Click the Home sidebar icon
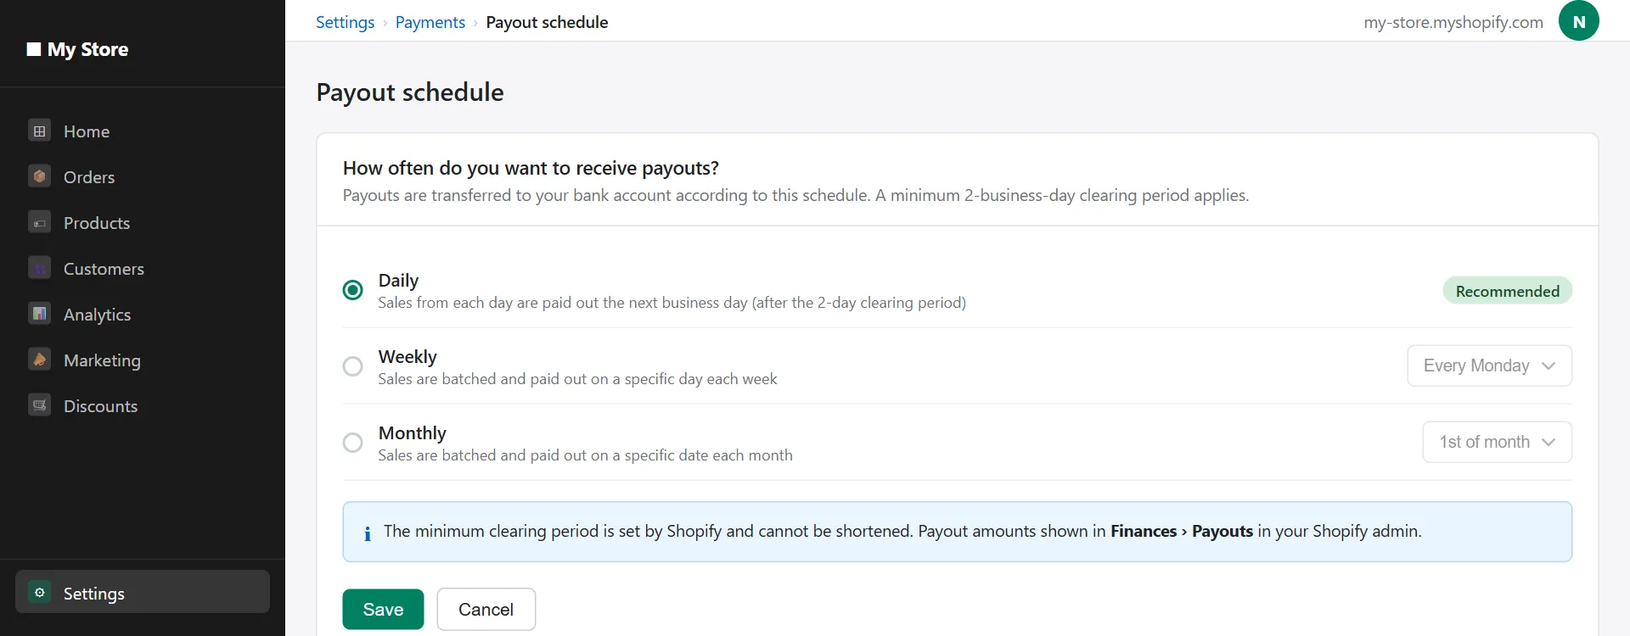Image resolution: width=1630 pixels, height=636 pixels. coord(39,131)
